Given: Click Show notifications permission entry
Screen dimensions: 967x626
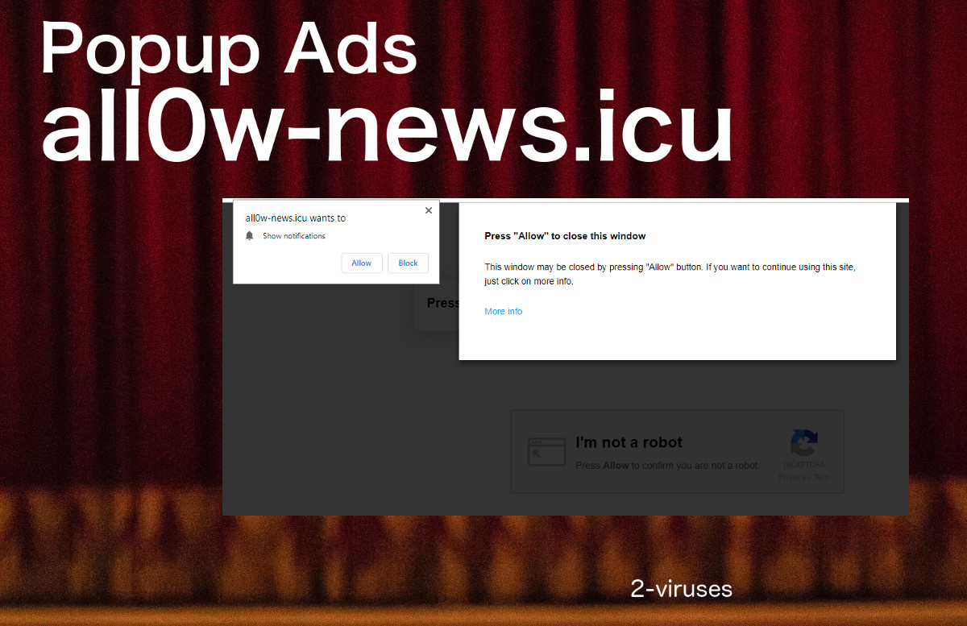Looking at the screenshot, I should [x=293, y=235].
